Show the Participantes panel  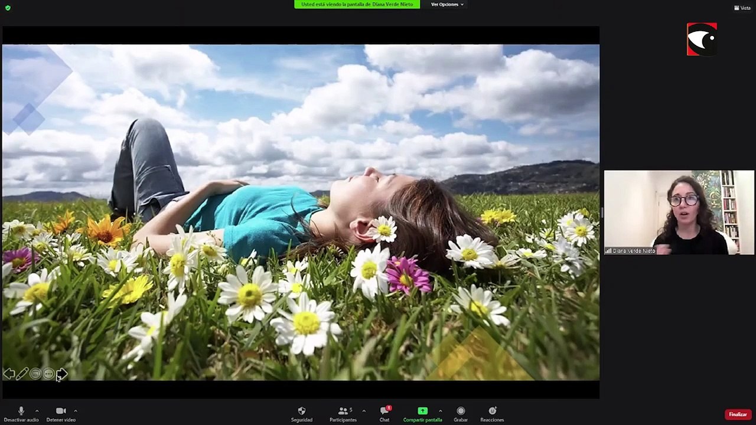pyautogui.click(x=343, y=414)
